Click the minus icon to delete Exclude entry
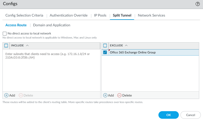Viewport: 203px width, 122px height. coord(119,95)
